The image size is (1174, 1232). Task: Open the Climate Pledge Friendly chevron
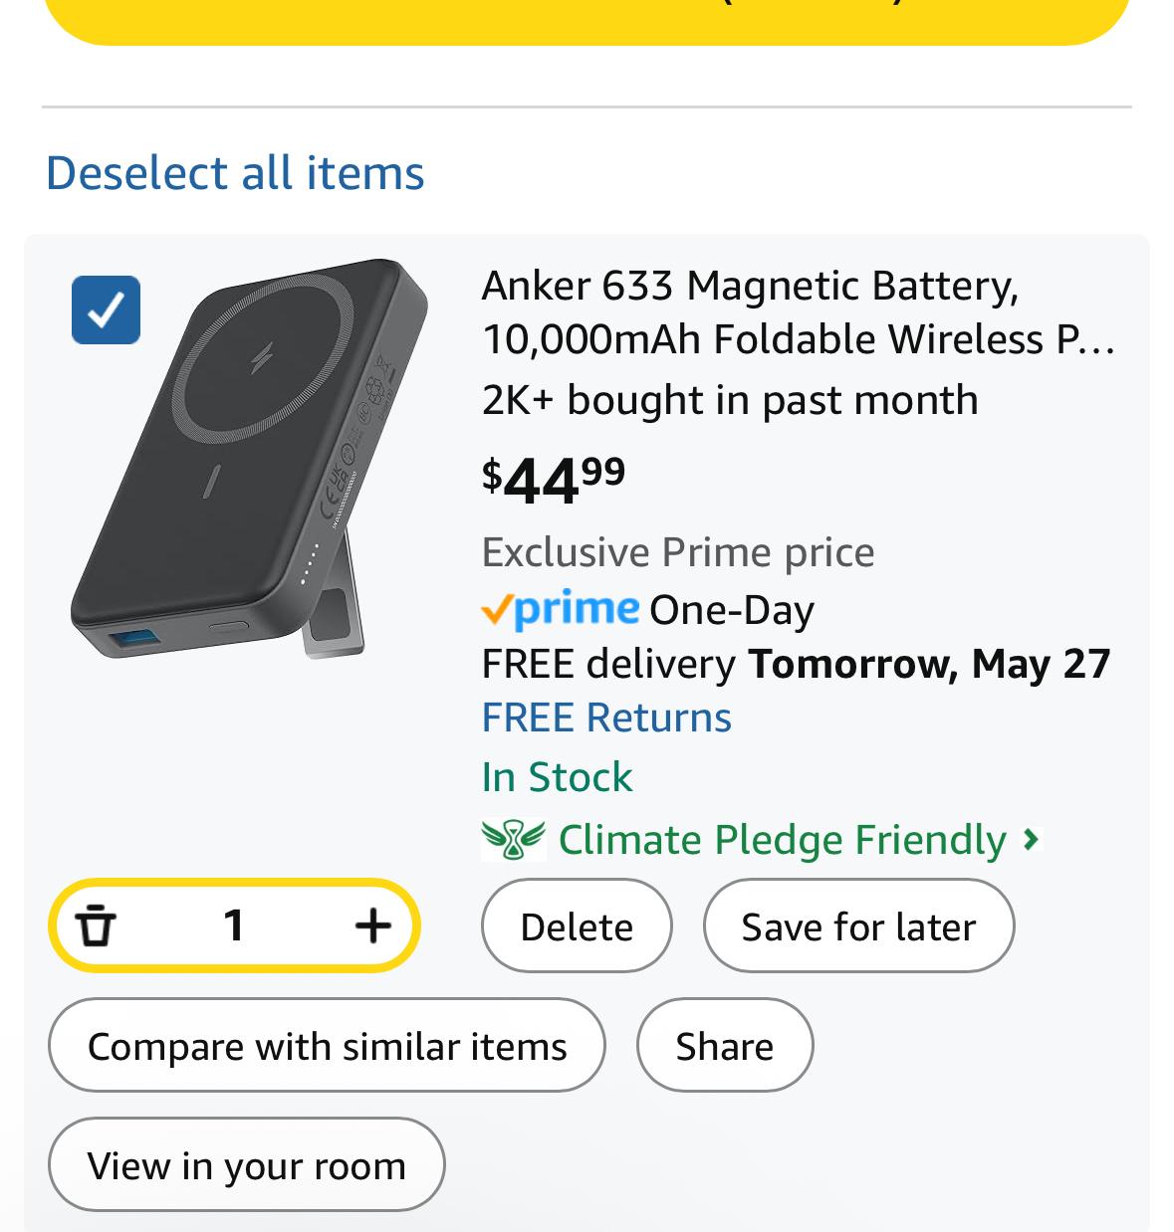(x=1032, y=840)
